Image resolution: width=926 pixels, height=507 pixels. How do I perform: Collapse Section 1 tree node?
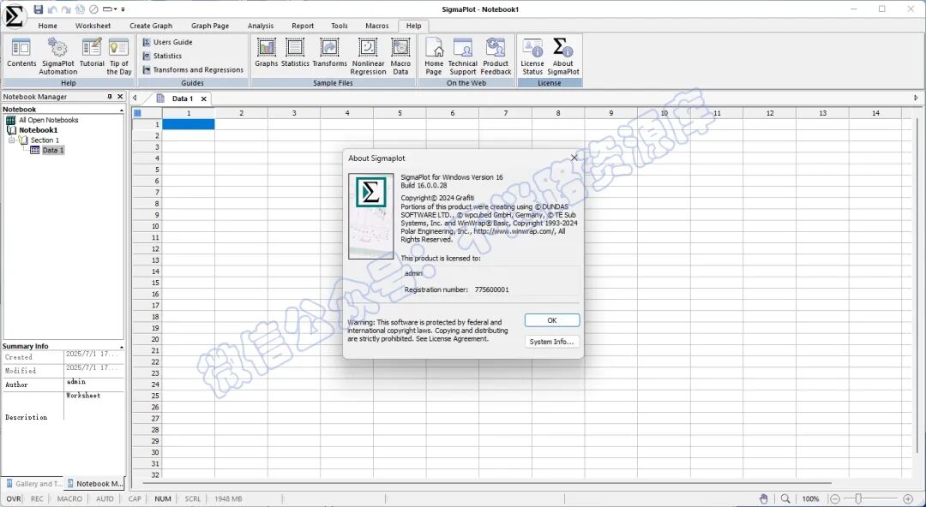tap(11, 140)
